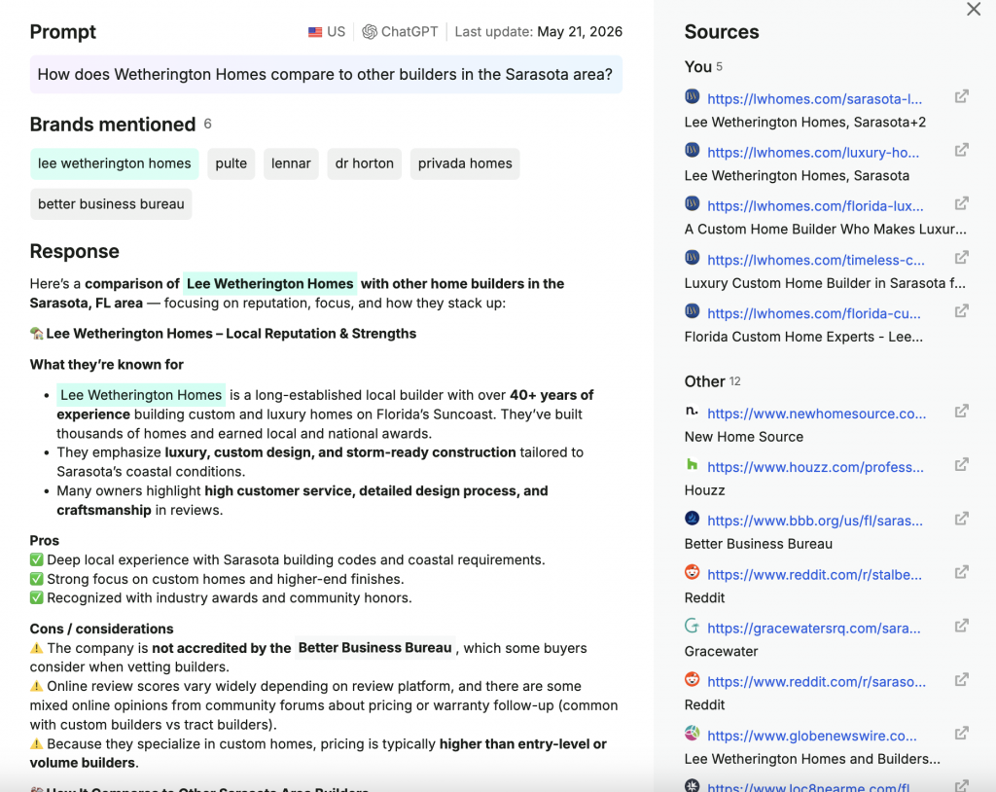The image size is (996, 792).
Task: Select the pulte brand tag
Action: [x=231, y=163]
